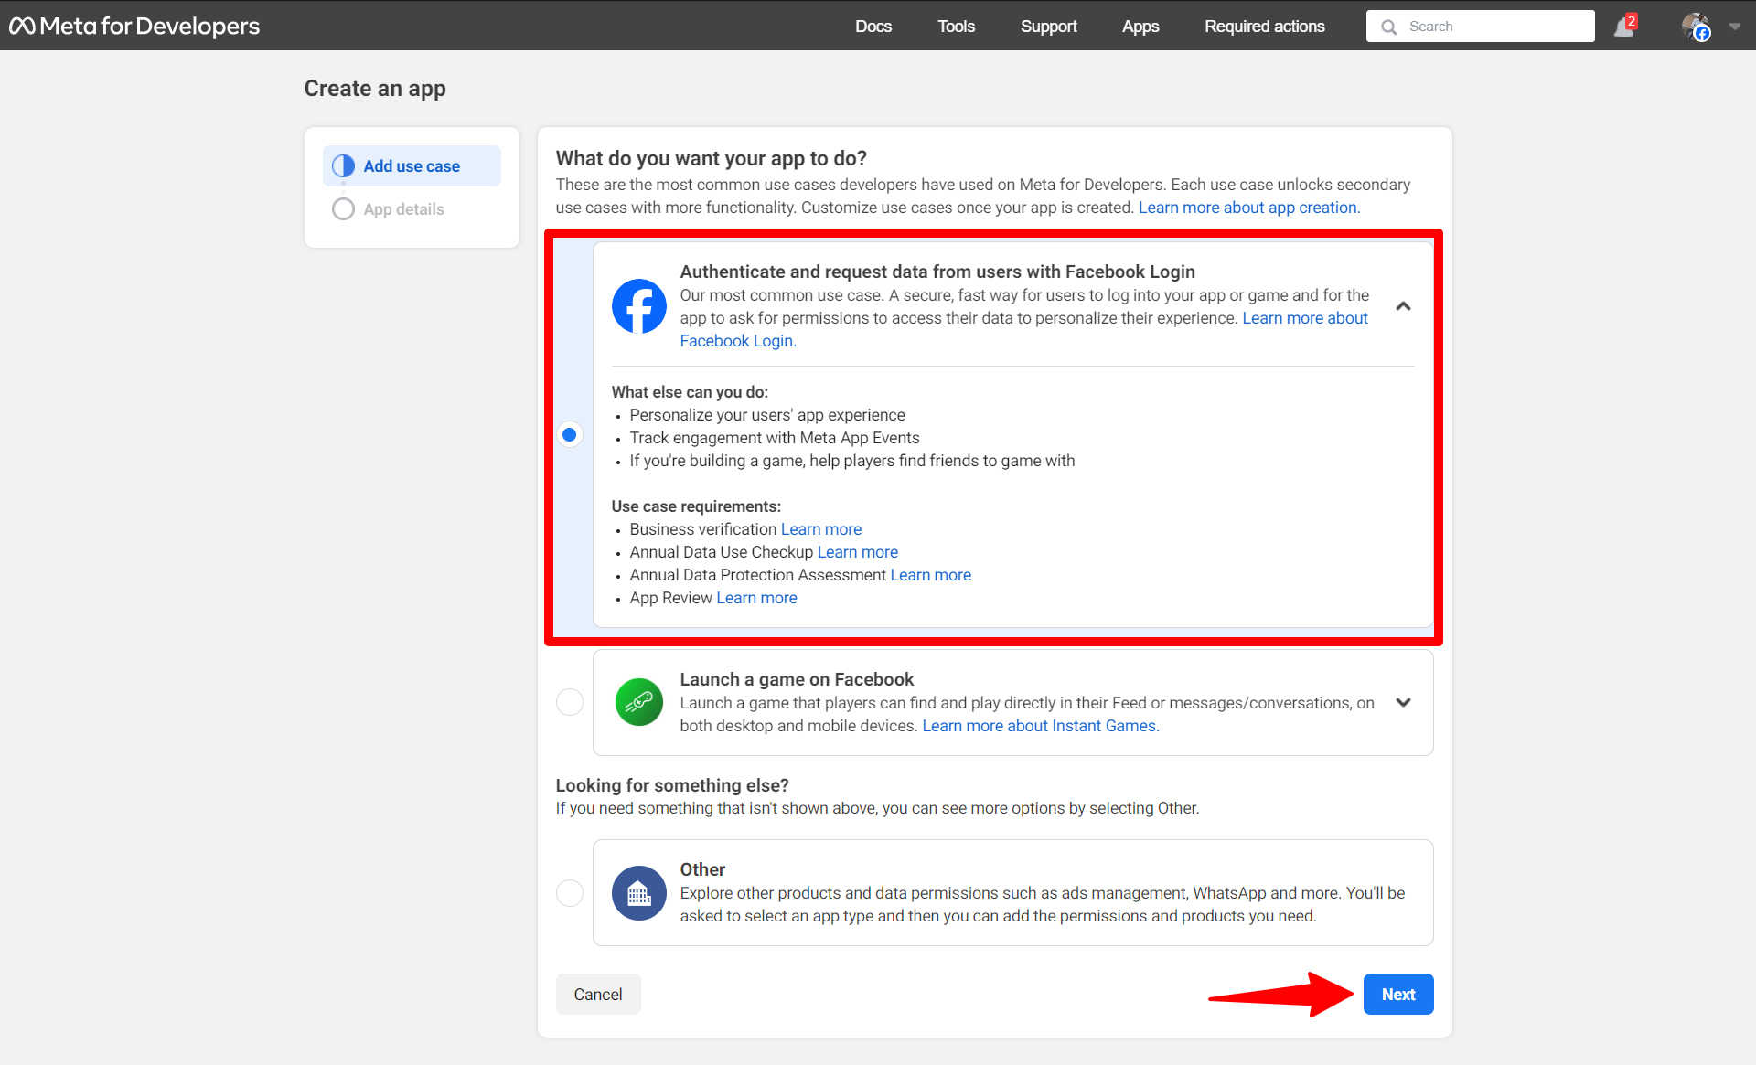Open Learn more about Instant Games
The width and height of the screenshot is (1756, 1065).
1038,725
